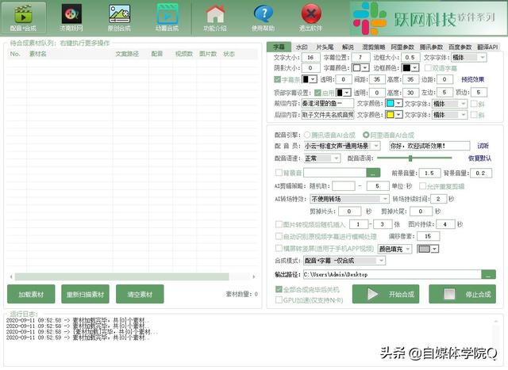Viewport: 508px width, 370px height.
Task: Click the 素材名 column header
Action: (38, 54)
